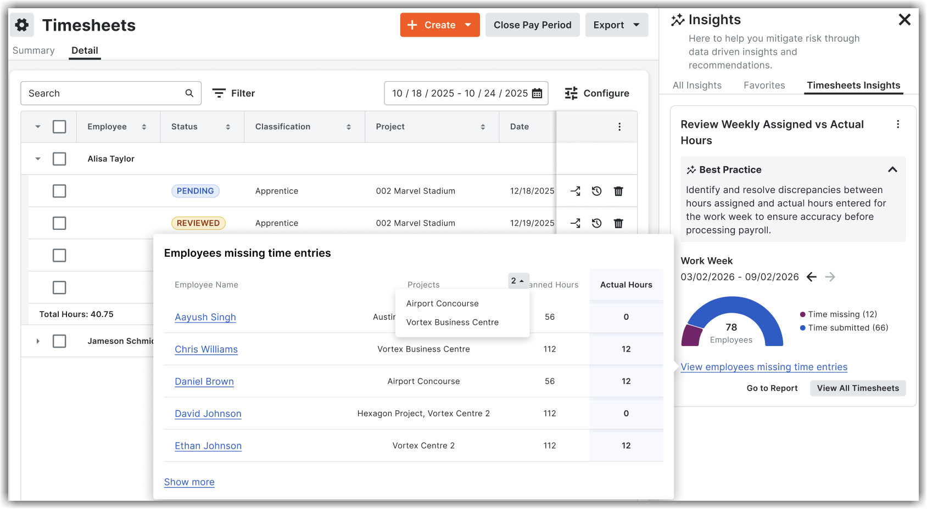Open the Configure columns panel
Image resolution: width=927 pixels, height=509 pixels.
click(x=596, y=93)
